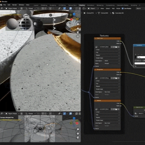Click the Slot selector button in node header
This screenshot has width=145, height=145.
[x=139, y=8]
